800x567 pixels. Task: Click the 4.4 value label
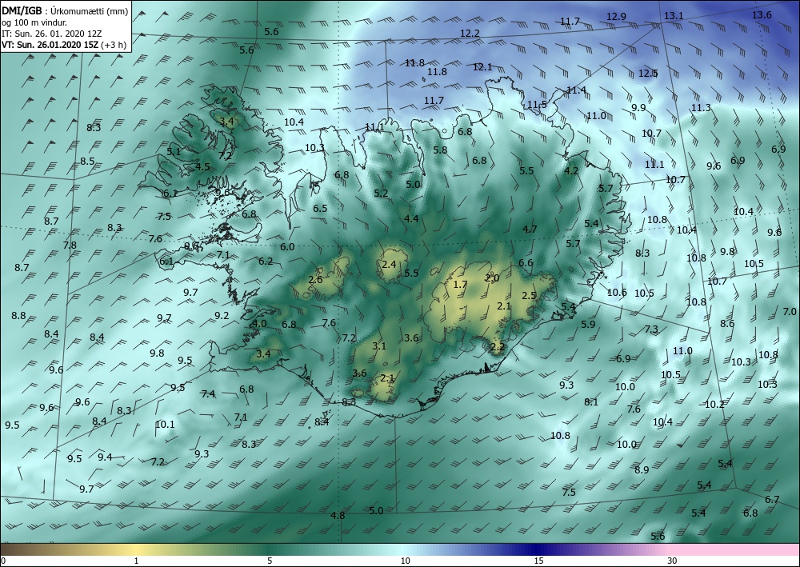click(x=411, y=219)
